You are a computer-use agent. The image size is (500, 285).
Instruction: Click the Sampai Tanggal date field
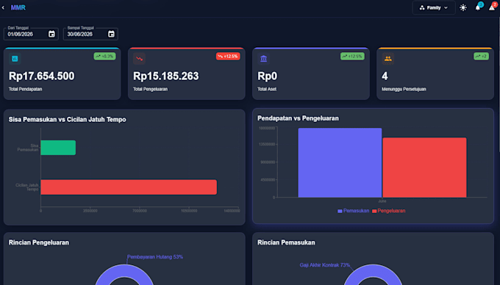pos(90,34)
